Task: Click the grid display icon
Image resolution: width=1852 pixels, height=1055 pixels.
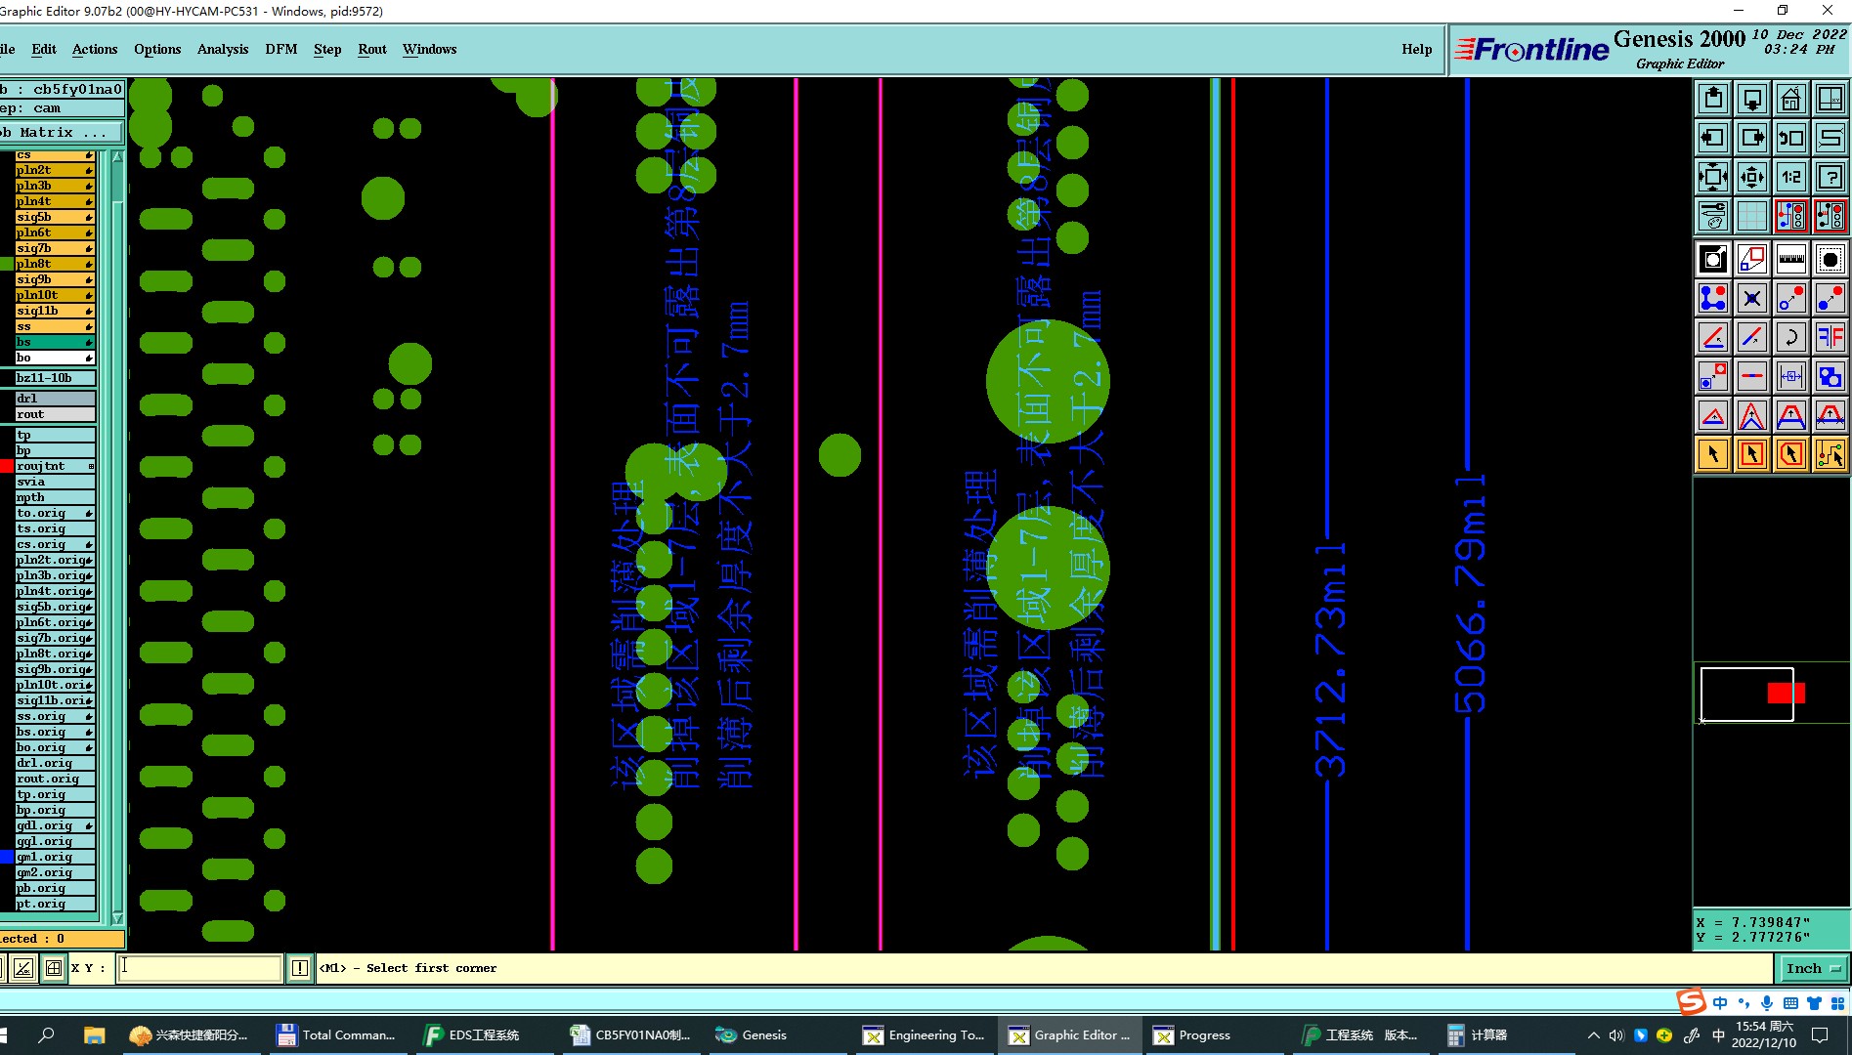Action: [x=1752, y=216]
